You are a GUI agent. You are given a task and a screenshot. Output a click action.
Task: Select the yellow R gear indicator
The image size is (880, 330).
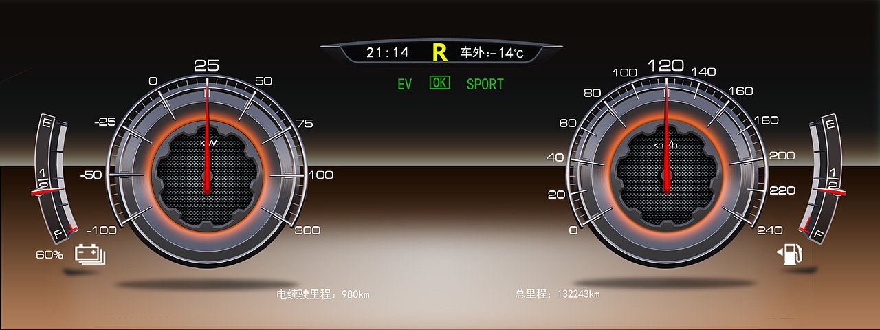click(439, 52)
